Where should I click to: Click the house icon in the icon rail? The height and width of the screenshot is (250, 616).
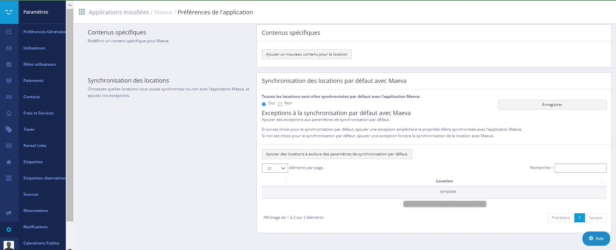[9, 113]
